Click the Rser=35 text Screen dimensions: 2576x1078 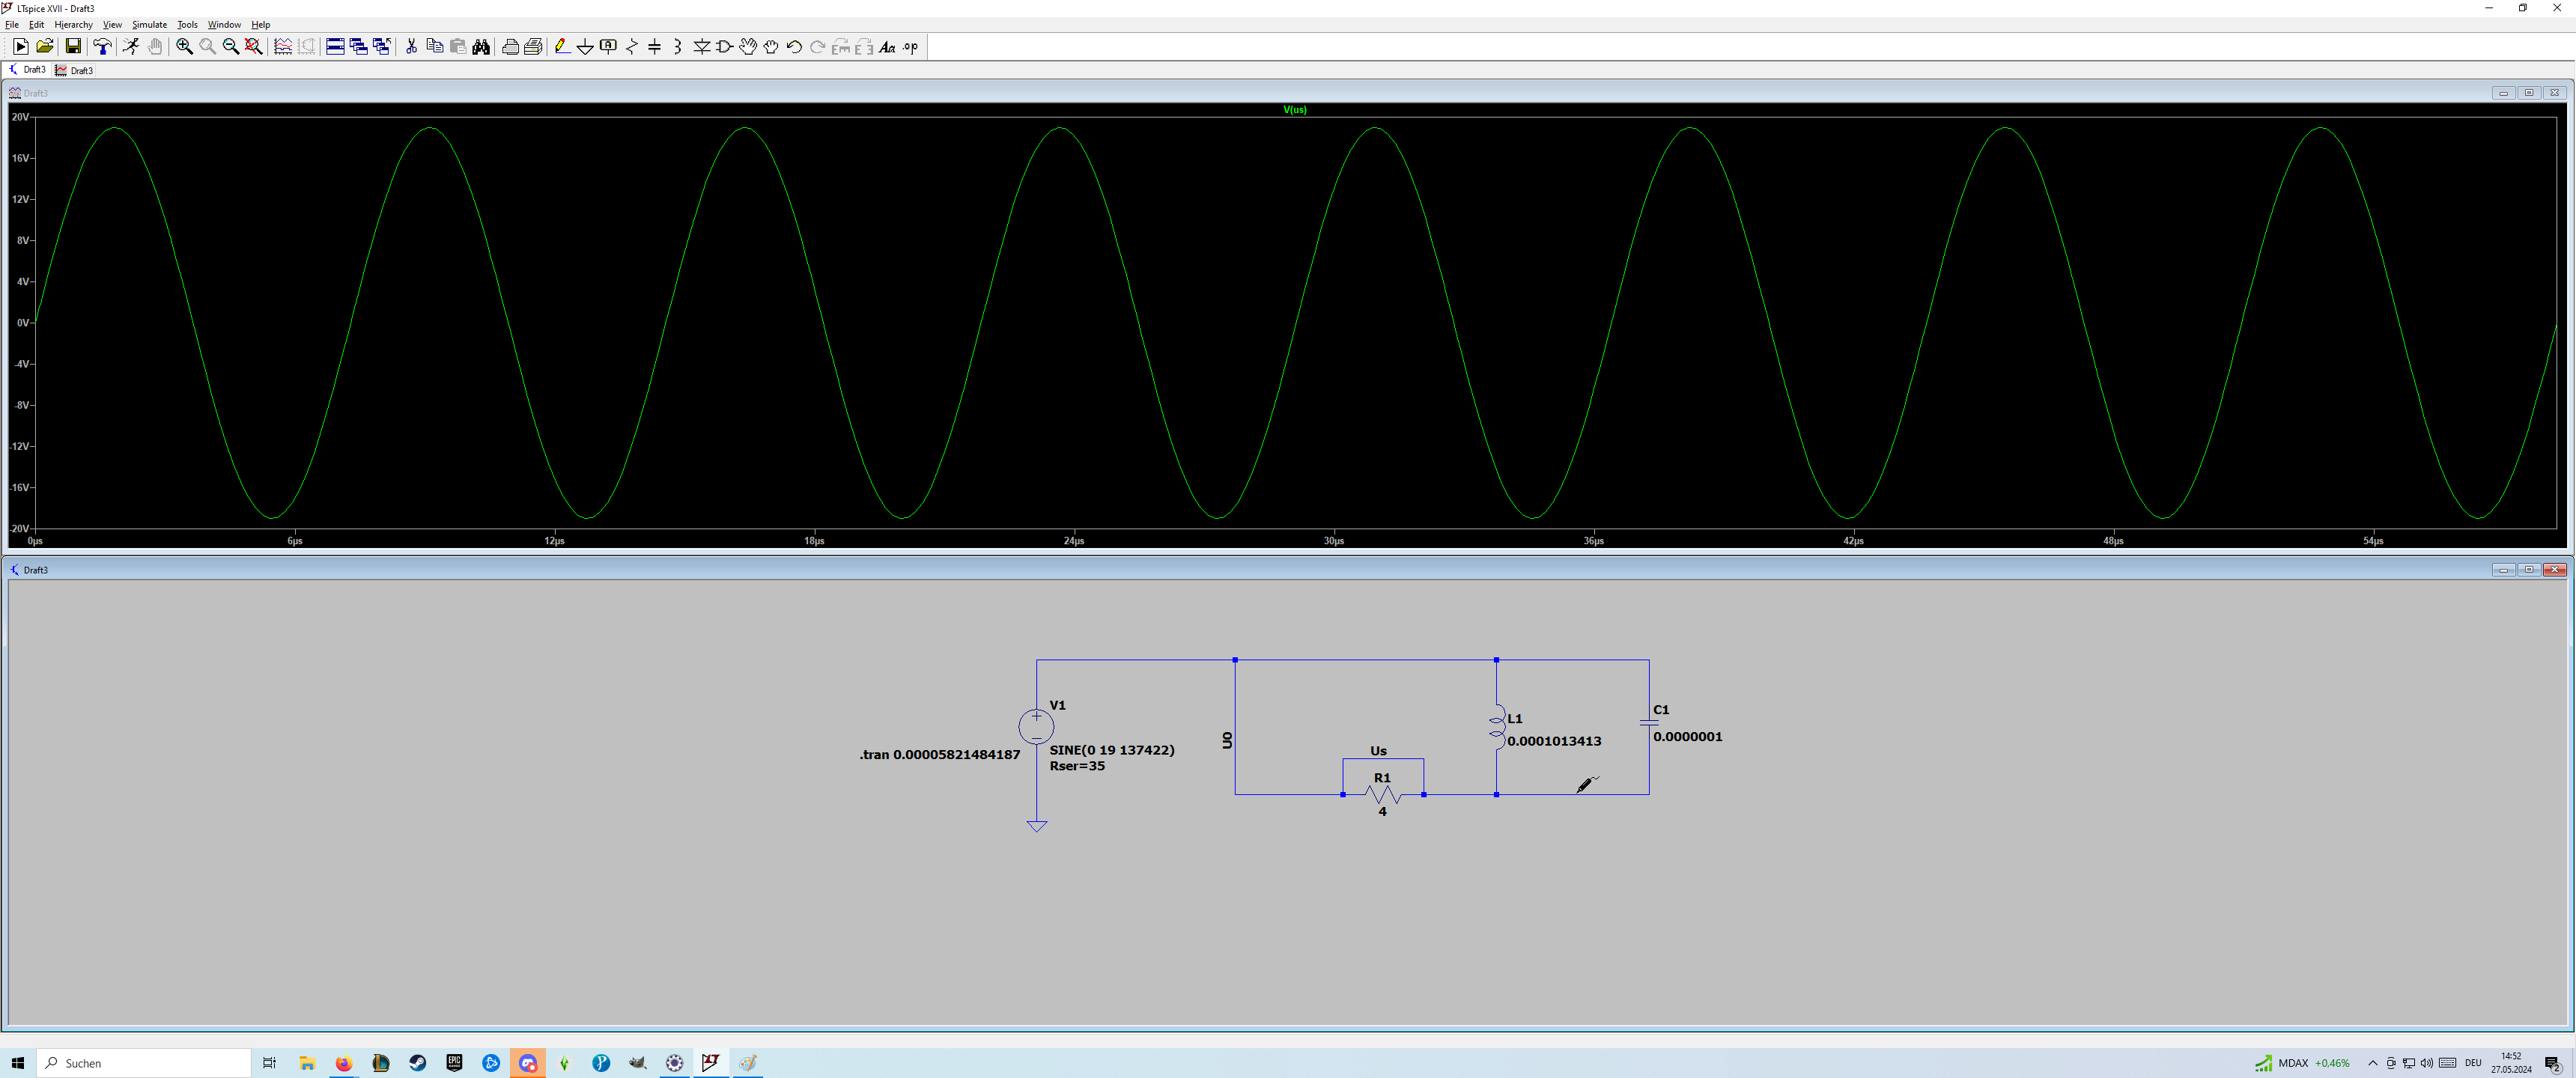coord(1077,766)
